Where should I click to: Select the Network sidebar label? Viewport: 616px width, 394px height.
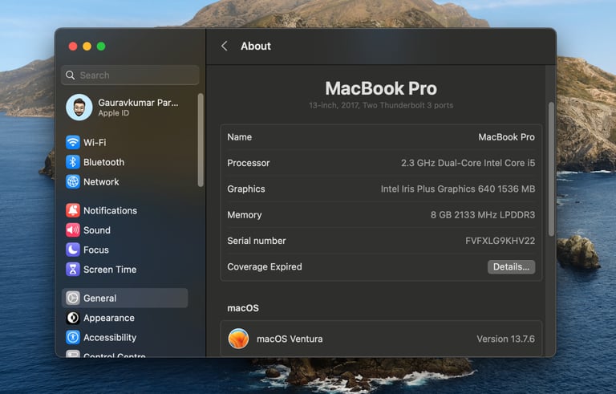pos(101,181)
